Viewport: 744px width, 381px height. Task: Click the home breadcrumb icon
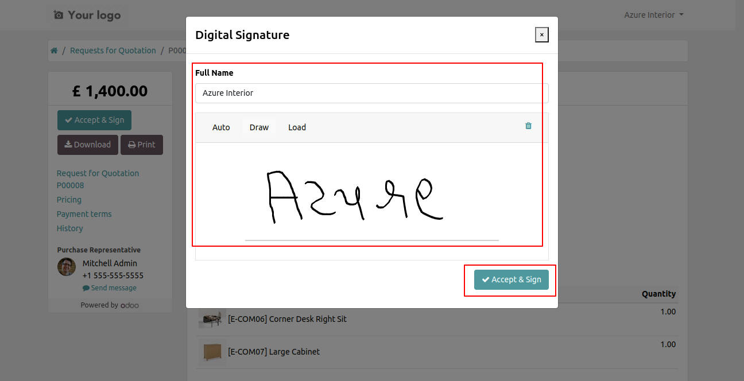(x=54, y=50)
